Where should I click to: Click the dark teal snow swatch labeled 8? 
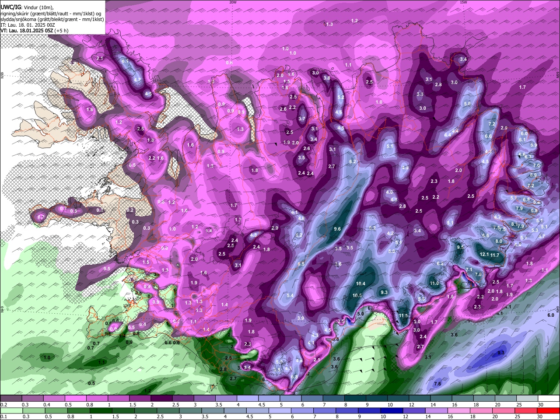pos(355,399)
